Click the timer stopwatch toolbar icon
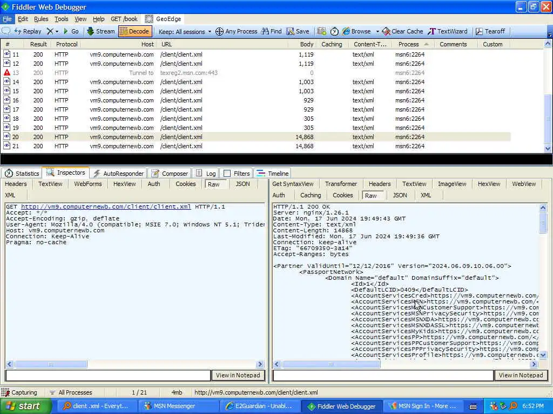This screenshot has height=414, width=553. click(334, 31)
